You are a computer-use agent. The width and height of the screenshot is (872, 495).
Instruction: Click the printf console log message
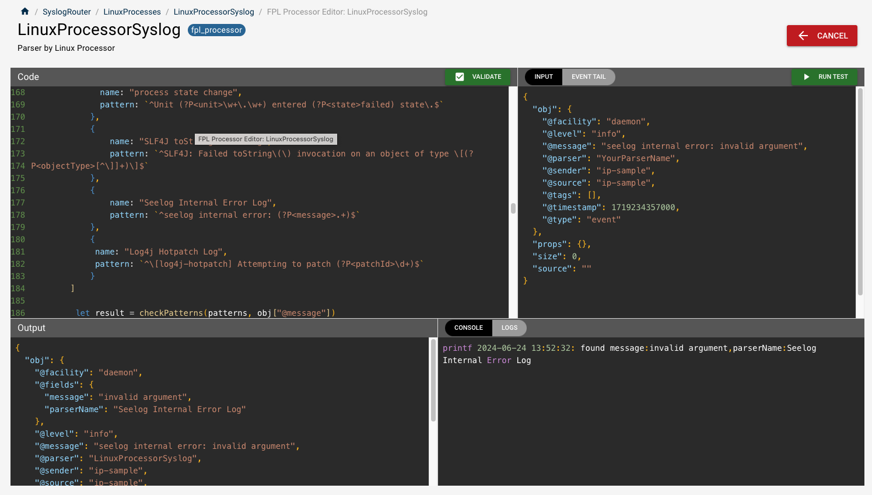(x=629, y=354)
